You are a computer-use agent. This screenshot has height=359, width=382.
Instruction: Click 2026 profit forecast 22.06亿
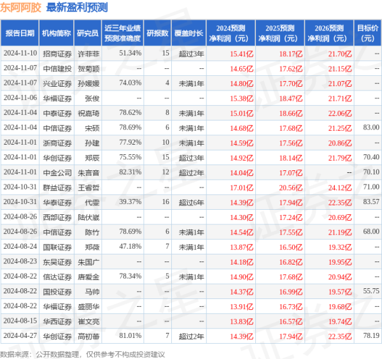click(340, 114)
